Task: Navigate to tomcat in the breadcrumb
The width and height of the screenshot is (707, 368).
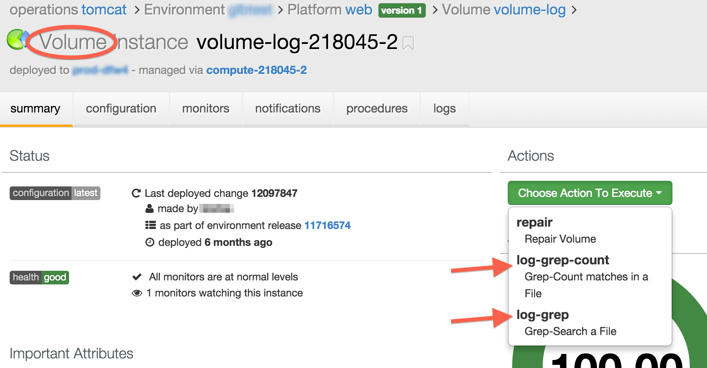Action: click(104, 10)
